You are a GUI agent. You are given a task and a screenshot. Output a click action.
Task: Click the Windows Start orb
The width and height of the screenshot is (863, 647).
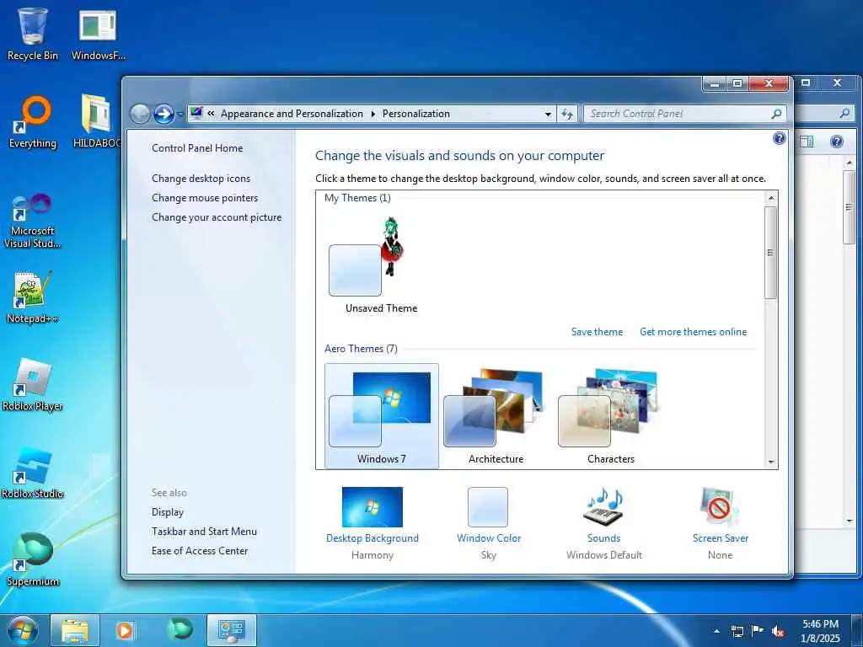click(x=23, y=630)
